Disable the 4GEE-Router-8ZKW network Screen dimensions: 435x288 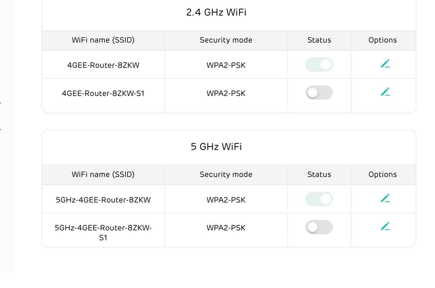pyautogui.click(x=319, y=64)
